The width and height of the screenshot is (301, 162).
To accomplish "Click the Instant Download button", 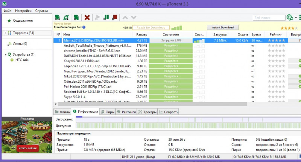I will coord(223,27).
